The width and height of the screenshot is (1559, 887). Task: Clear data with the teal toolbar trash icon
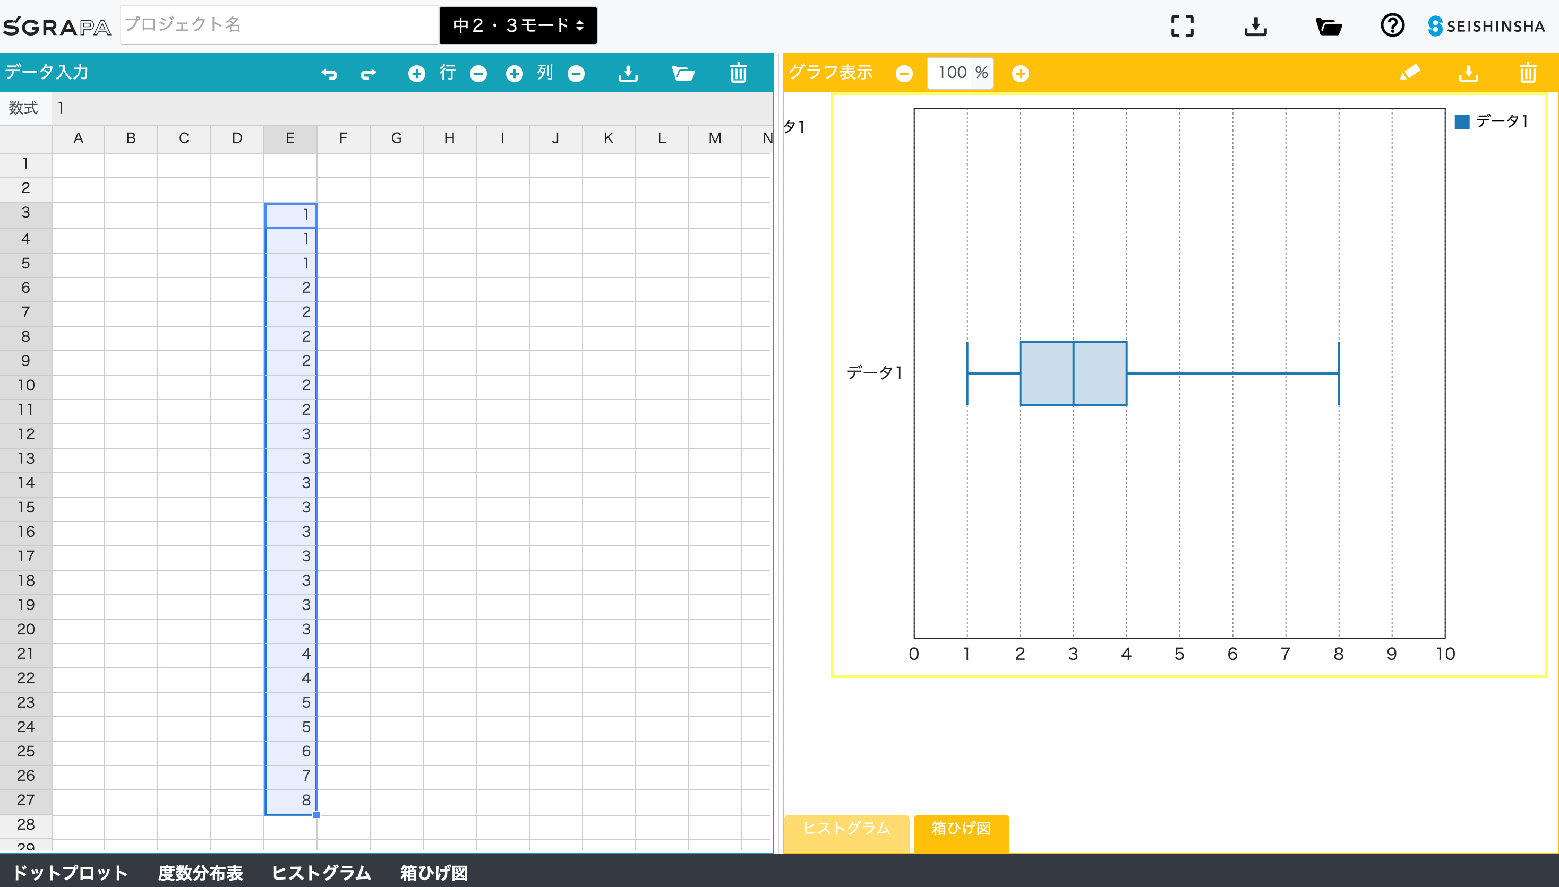[738, 73]
